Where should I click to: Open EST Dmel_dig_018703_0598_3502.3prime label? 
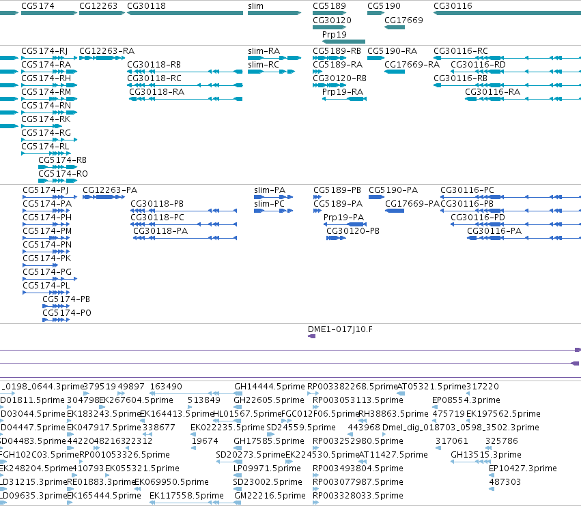[x=461, y=427]
